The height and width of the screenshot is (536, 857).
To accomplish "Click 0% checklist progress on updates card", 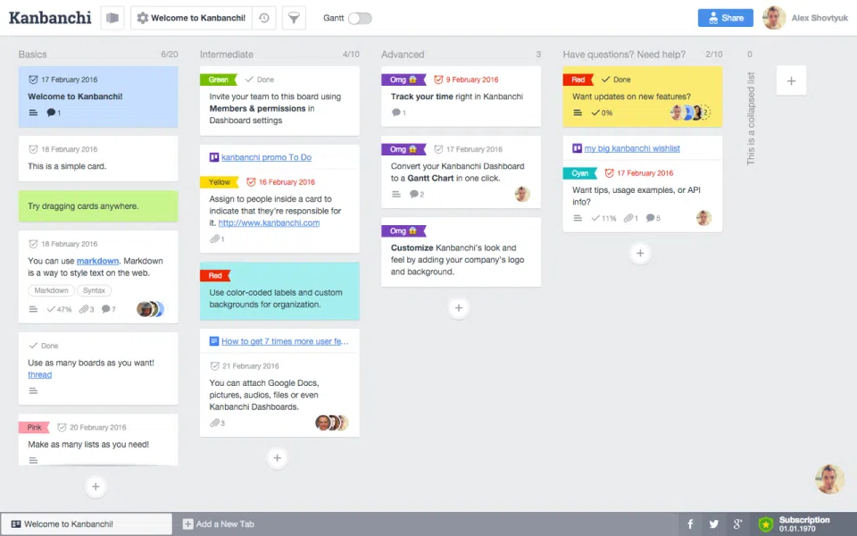I will point(602,113).
